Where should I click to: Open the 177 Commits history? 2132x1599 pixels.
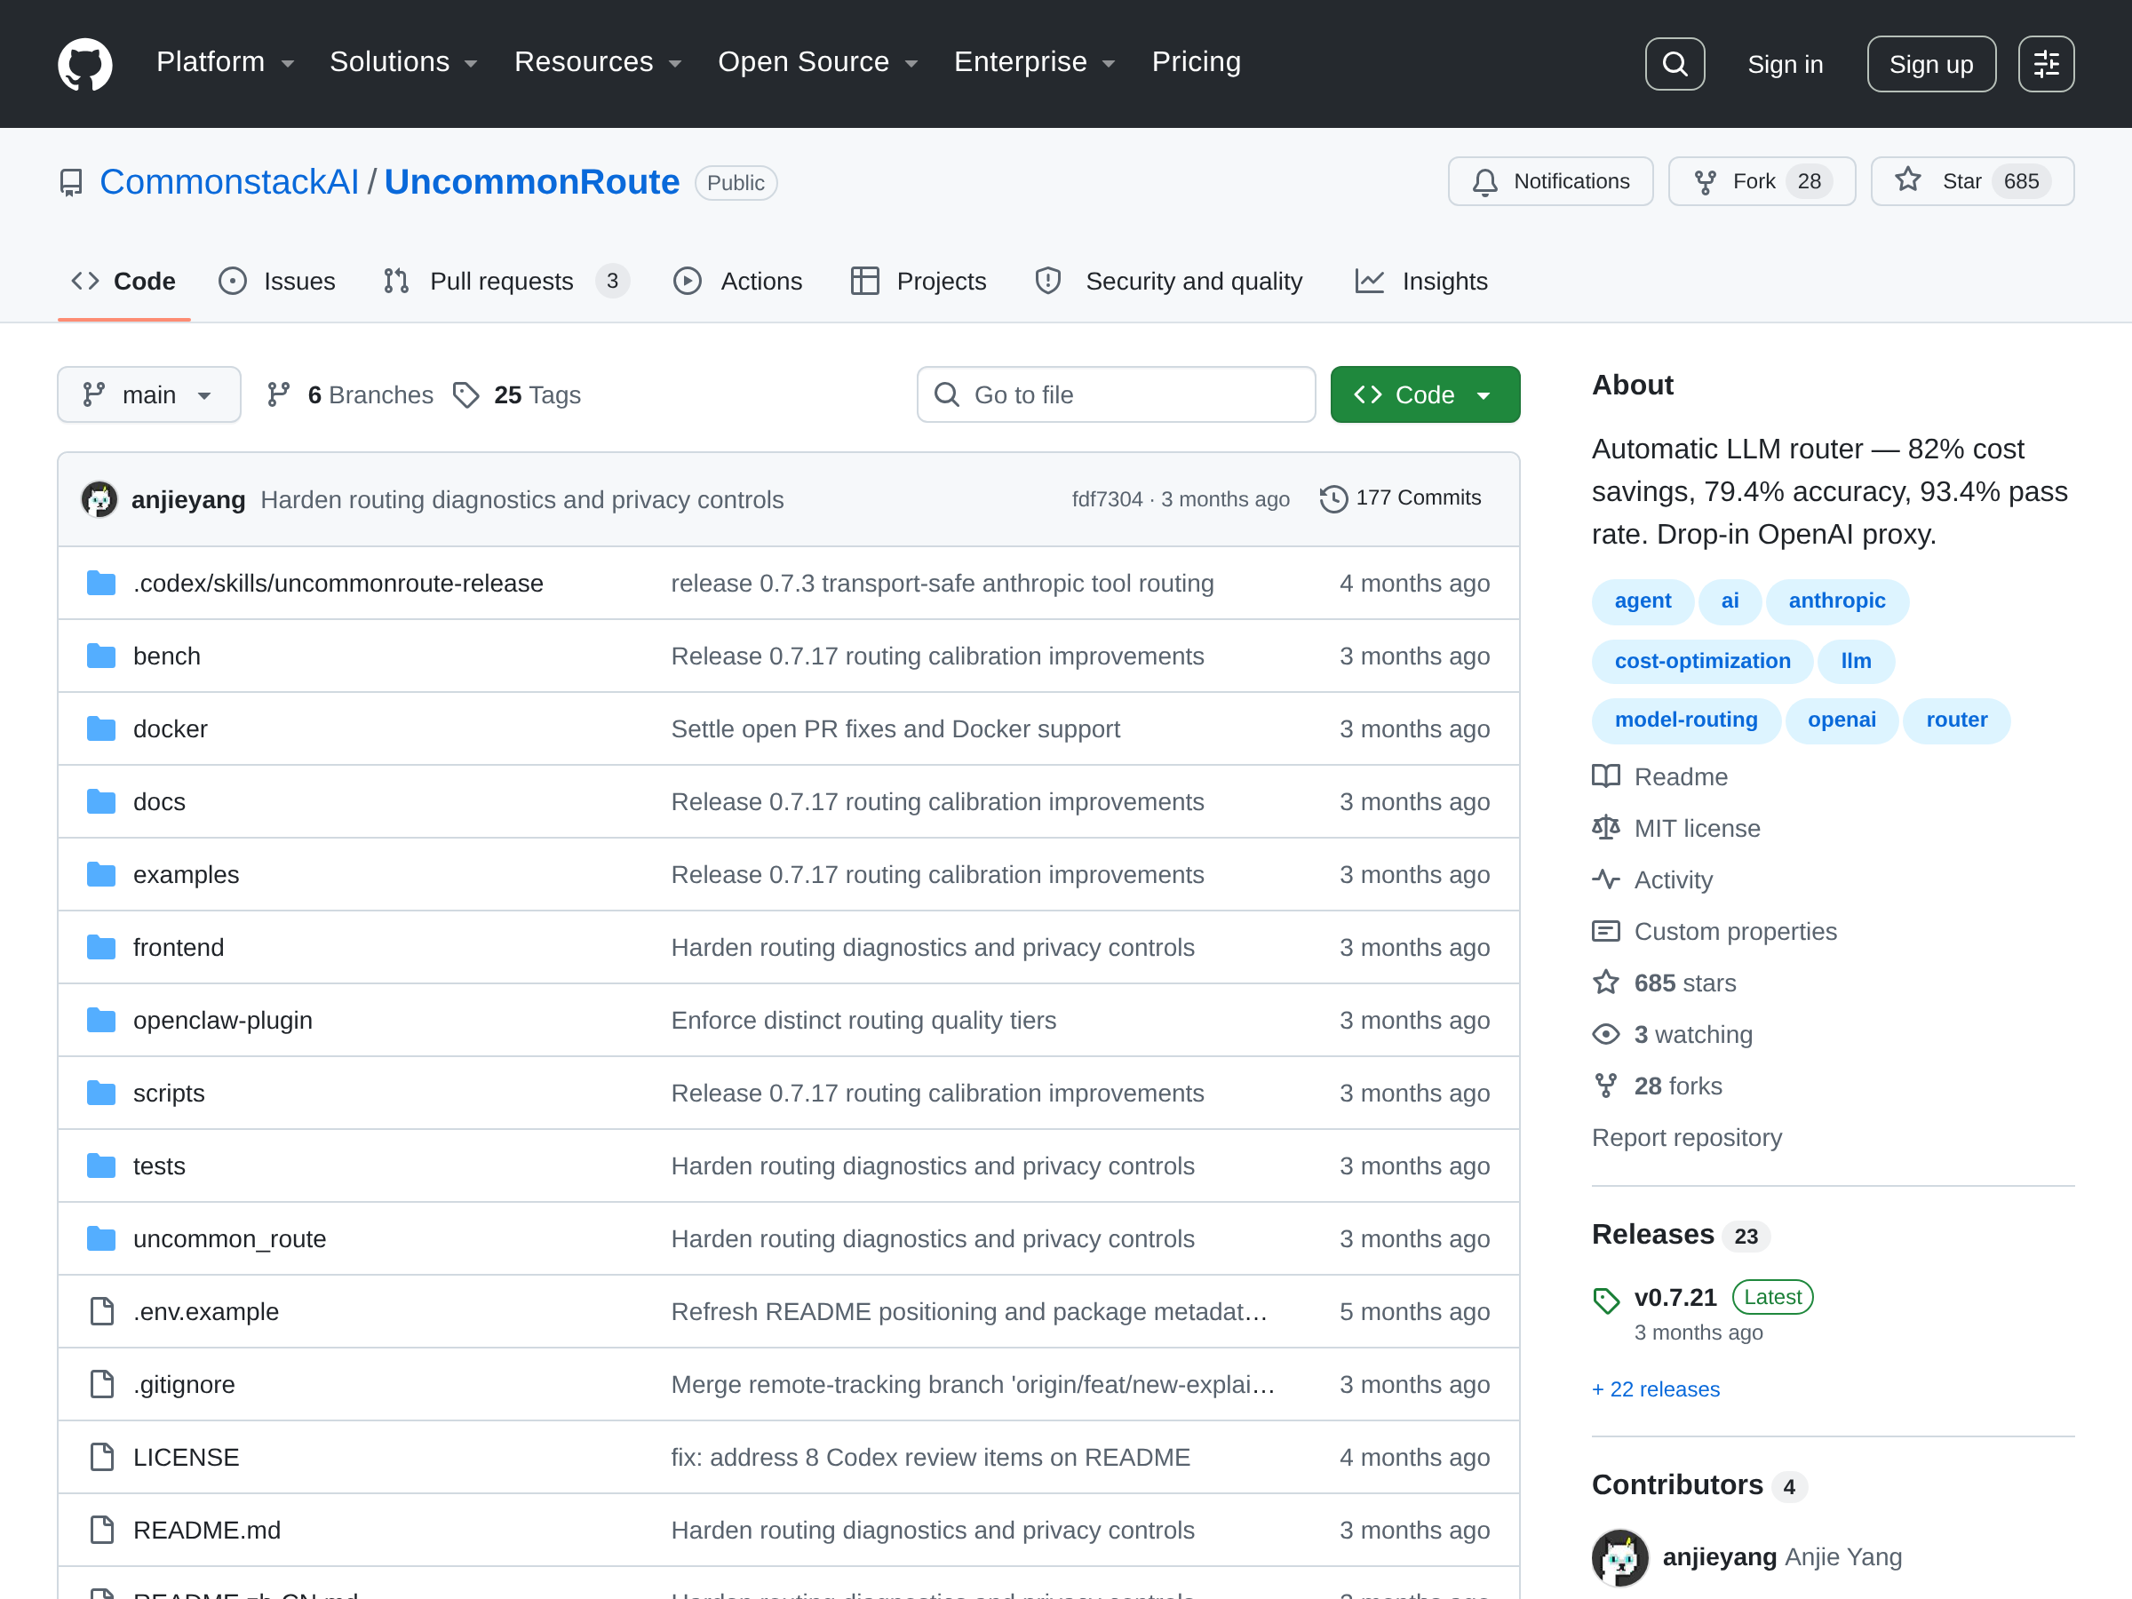[1399, 498]
